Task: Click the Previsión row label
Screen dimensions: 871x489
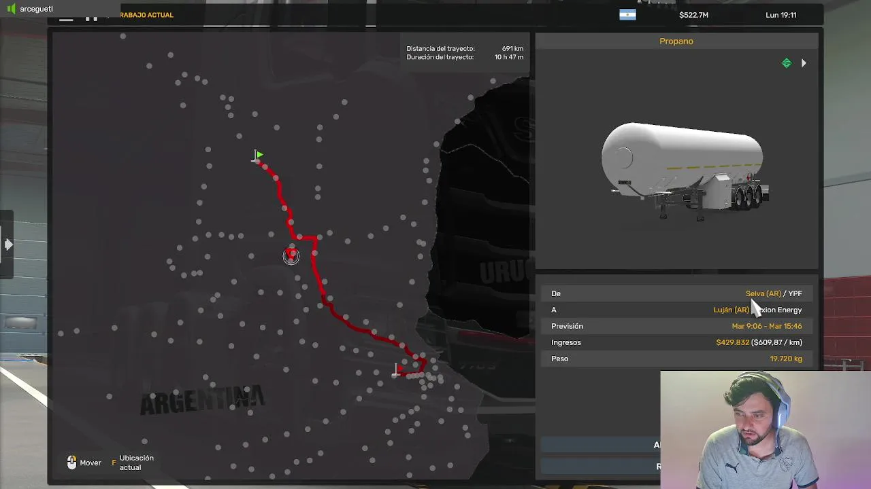Action: tap(567, 326)
